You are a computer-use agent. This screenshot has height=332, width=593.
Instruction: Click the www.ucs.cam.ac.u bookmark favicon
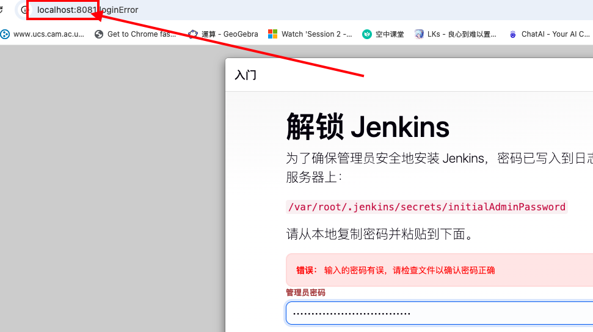(5, 34)
